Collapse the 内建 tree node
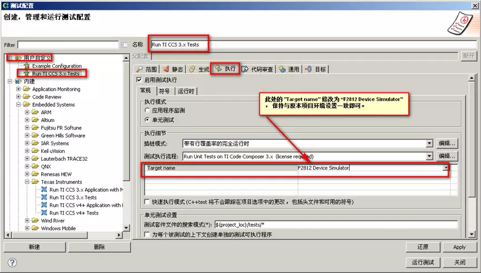Image resolution: width=481 pixels, height=273 pixels. 10,81
